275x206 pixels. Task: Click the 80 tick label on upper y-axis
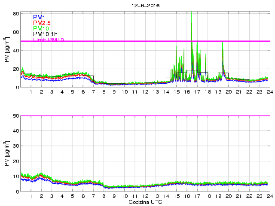(x=16, y=14)
